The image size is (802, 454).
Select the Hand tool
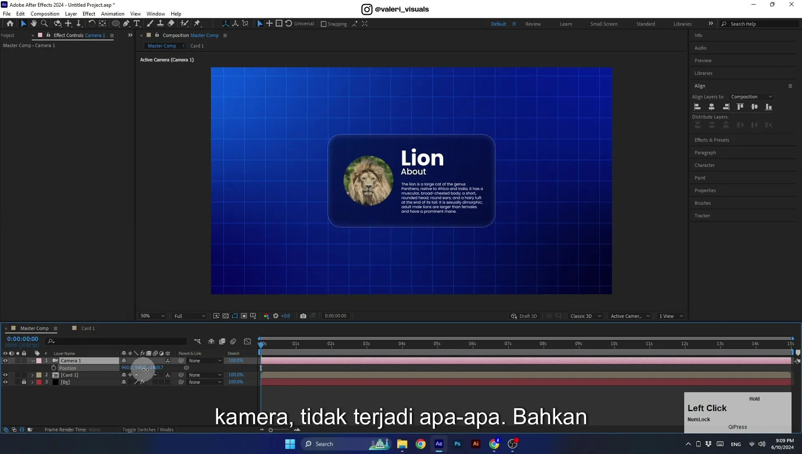[x=34, y=24]
